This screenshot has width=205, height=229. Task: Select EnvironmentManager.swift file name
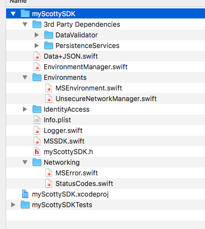[x=86, y=67]
